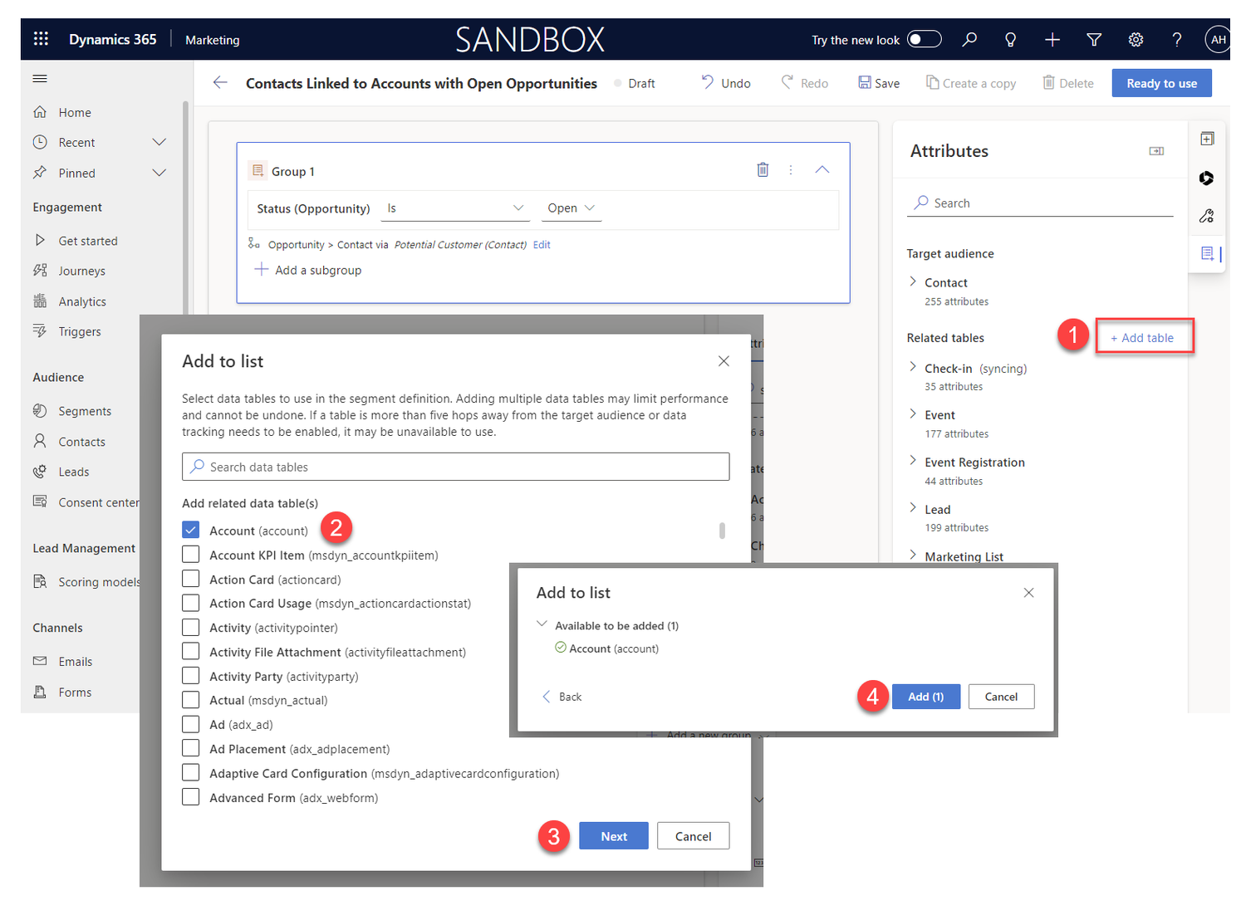Click the Ready to use button
This screenshot has height=915, width=1246.
point(1161,82)
